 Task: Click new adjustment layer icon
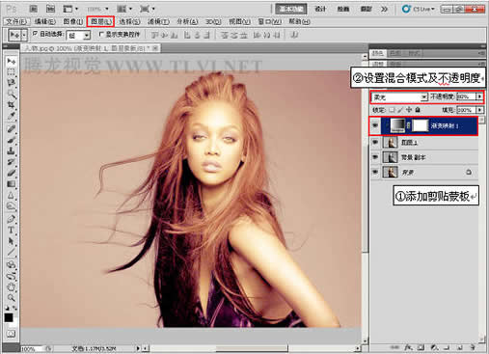(x=434, y=347)
